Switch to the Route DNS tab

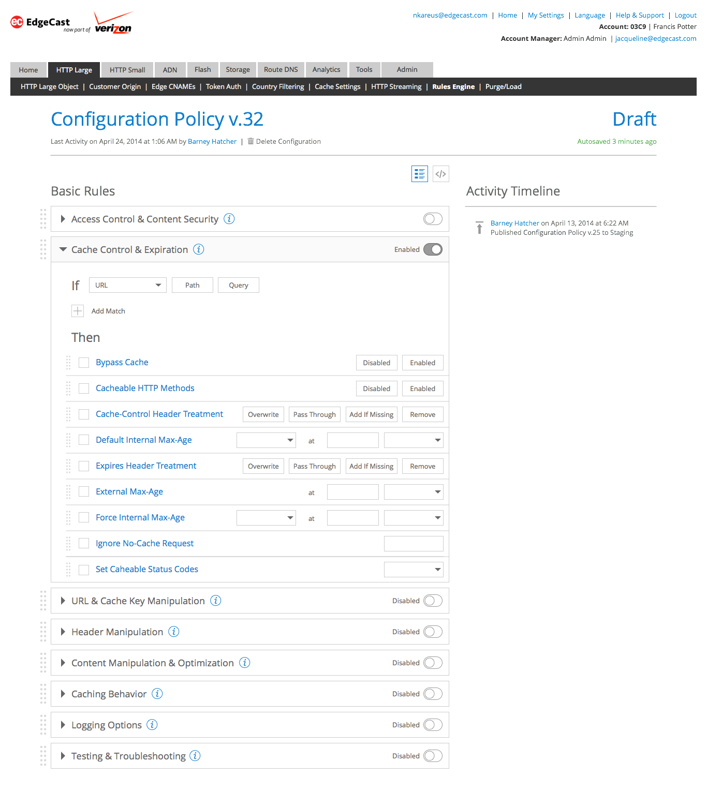[x=281, y=70]
